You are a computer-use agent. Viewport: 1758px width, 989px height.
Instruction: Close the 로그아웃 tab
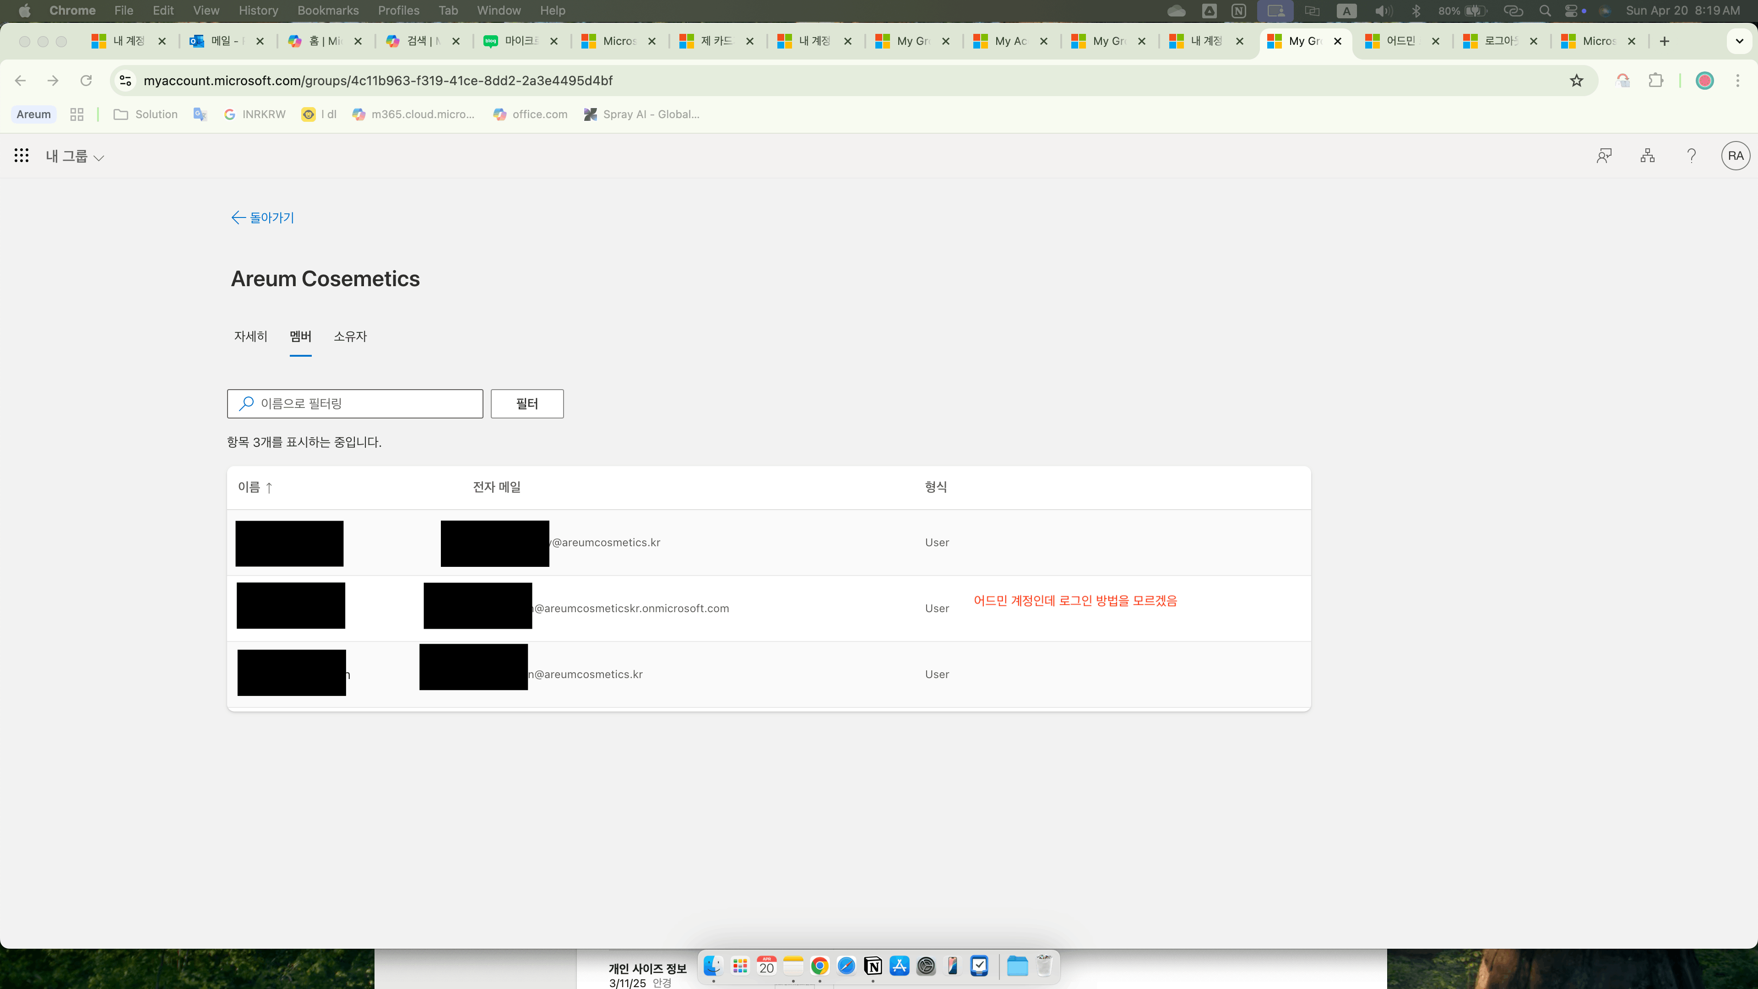pyautogui.click(x=1534, y=42)
